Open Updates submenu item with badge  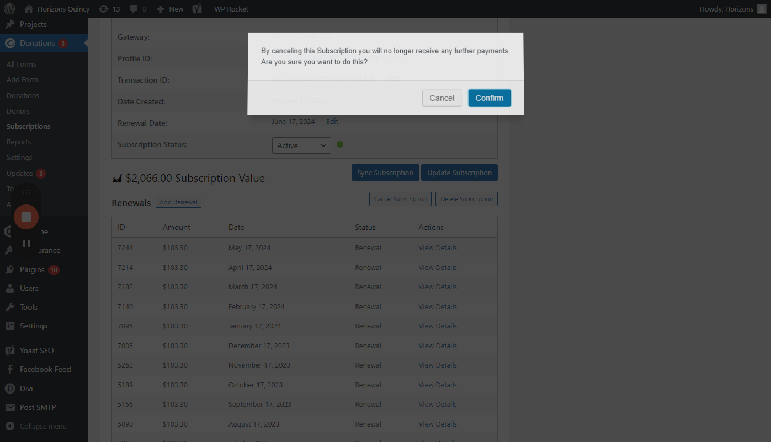pos(26,173)
